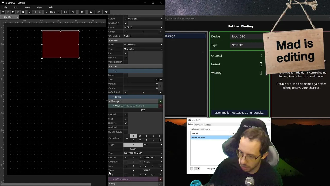Image resolution: width=330 pixels, height=186 pixels.
Task: Open the Advanced tab in loopMIDI
Action: point(199,125)
